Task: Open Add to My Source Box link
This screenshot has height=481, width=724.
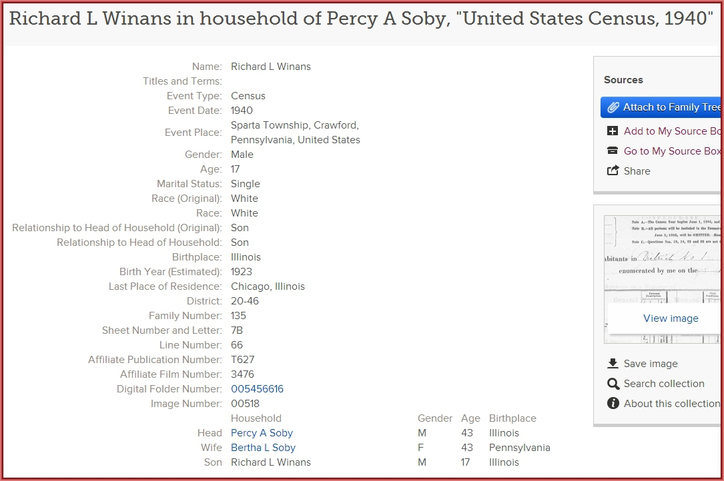Action: point(672,131)
